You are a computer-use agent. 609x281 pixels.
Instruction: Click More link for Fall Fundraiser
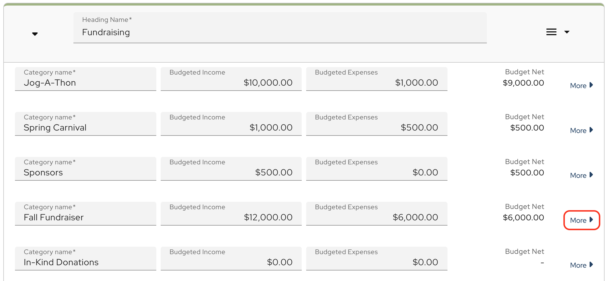[x=581, y=220]
